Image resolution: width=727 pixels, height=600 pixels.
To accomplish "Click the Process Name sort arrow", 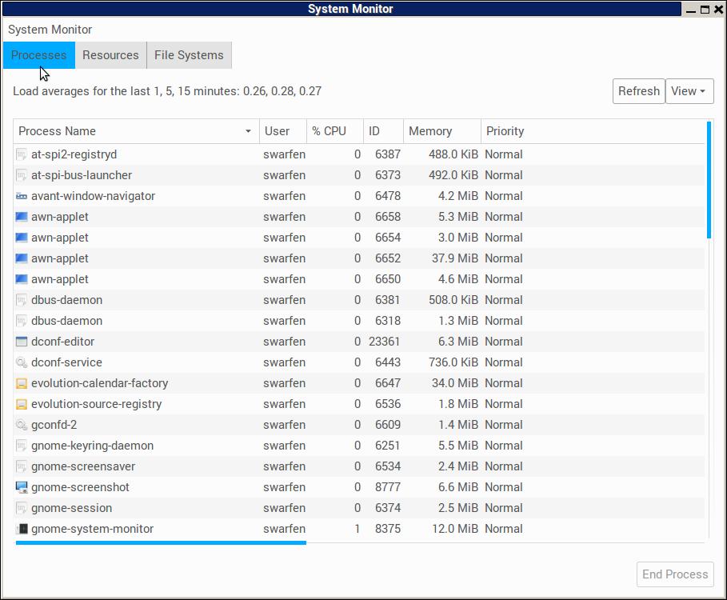I will (249, 131).
